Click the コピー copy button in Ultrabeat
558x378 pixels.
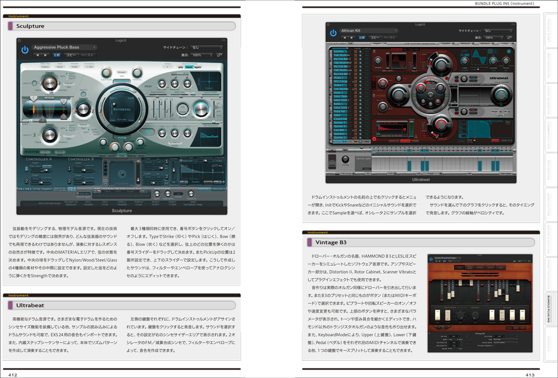click(375, 38)
